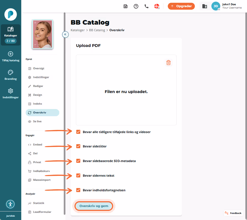Click the catalog side menu scrollbar

[64, 113]
